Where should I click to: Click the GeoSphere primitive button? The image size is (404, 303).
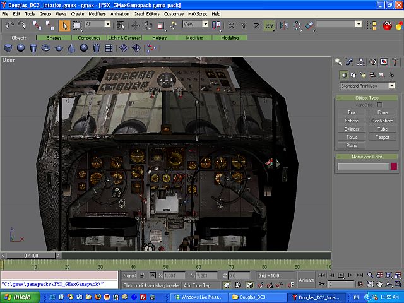[x=382, y=121]
